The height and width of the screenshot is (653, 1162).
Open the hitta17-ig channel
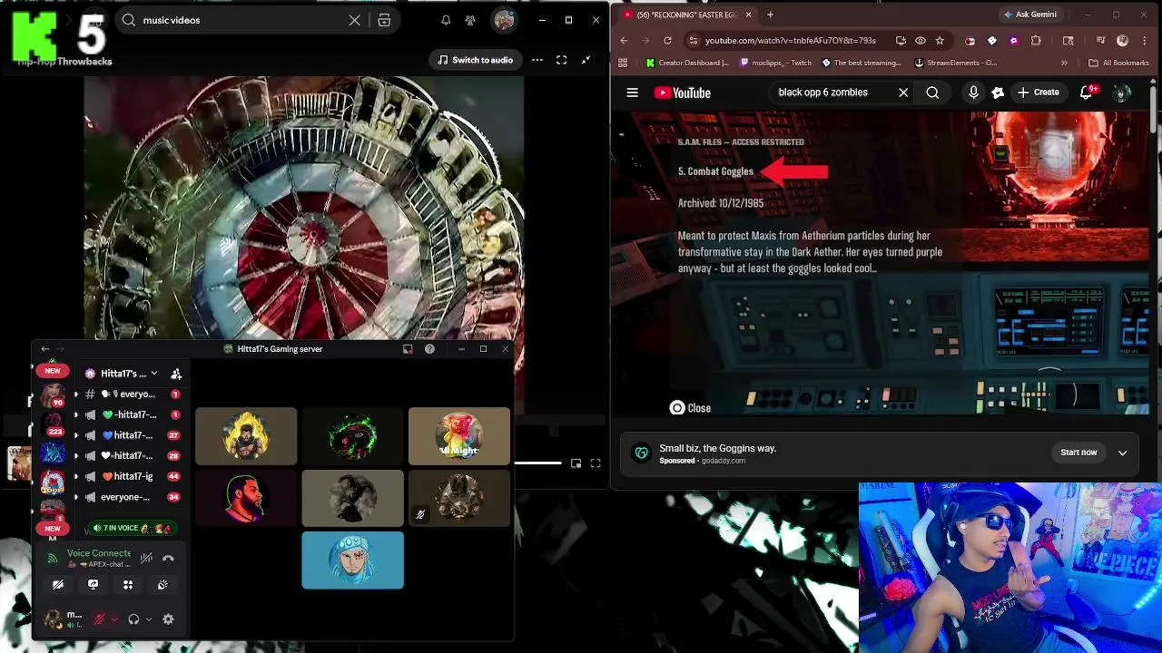tap(133, 476)
